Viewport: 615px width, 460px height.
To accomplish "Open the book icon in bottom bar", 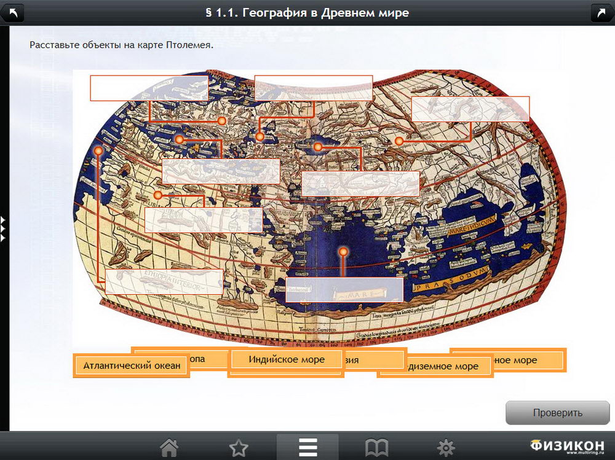I will [376, 448].
